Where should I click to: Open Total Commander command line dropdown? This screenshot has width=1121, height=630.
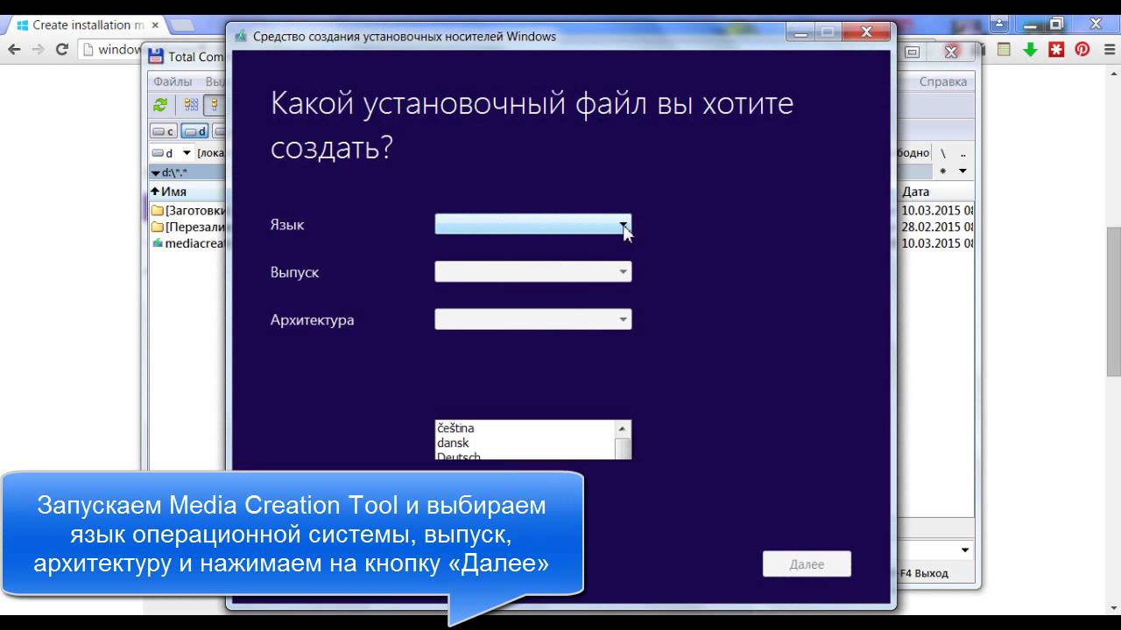[965, 550]
